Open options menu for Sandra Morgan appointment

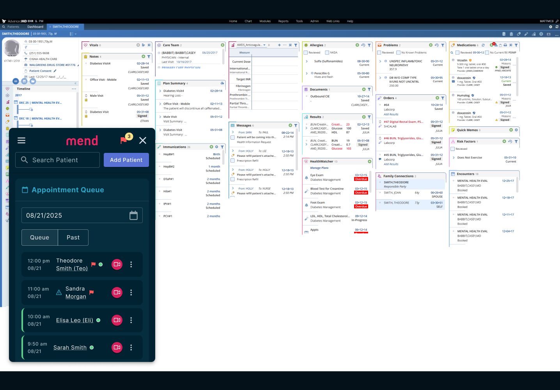click(x=131, y=292)
